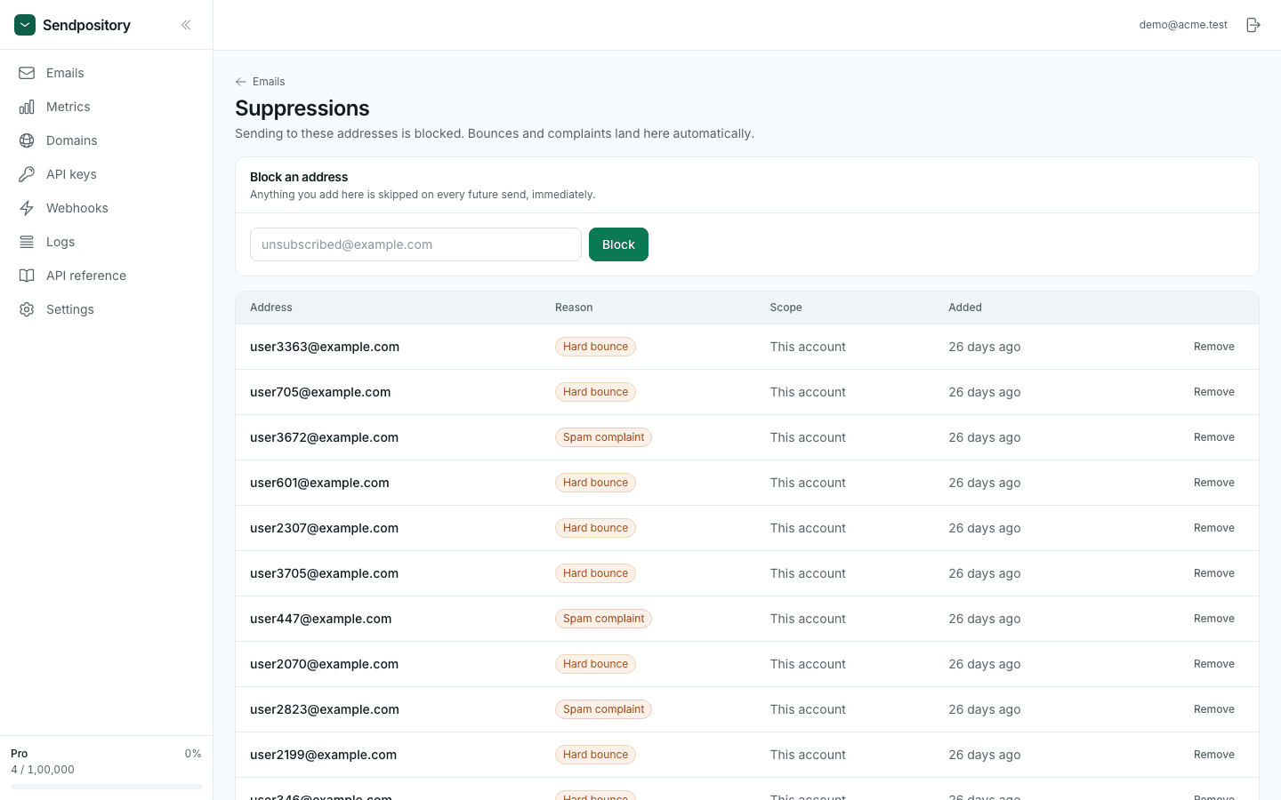1281x800 pixels.
Task: Click the Scope column header
Action: tap(786, 308)
